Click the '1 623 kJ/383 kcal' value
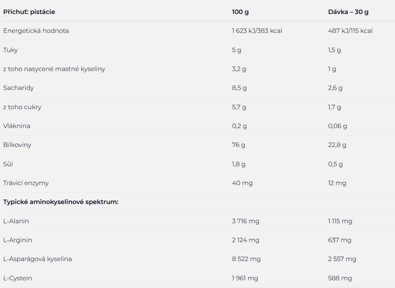395x288 pixels. click(x=257, y=31)
